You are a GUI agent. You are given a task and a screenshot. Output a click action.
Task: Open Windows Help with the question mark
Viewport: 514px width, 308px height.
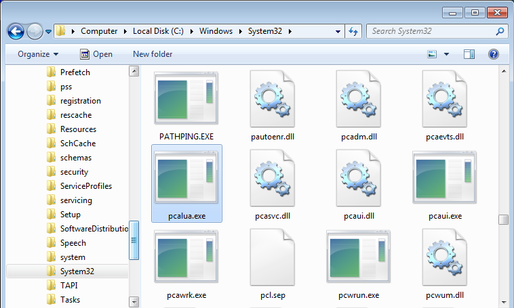pos(494,54)
